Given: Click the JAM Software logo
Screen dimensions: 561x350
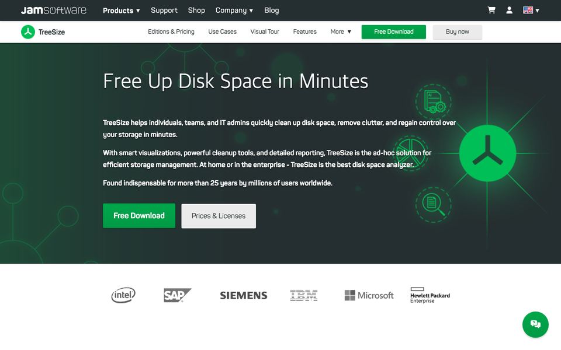Looking at the screenshot, I should click(x=54, y=10).
